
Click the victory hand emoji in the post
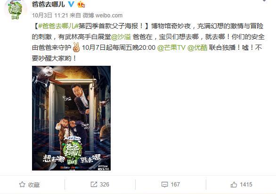[76, 47]
